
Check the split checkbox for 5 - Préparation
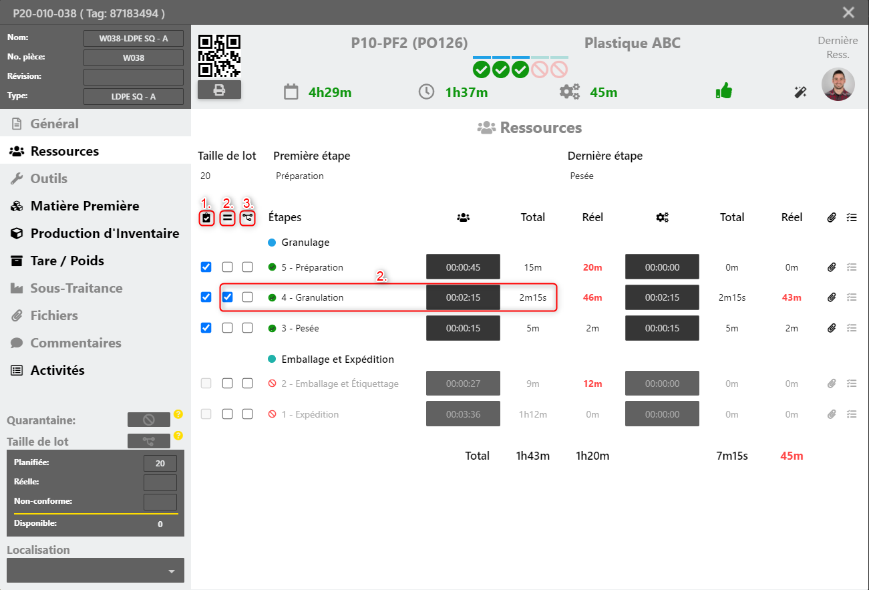click(247, 267)
